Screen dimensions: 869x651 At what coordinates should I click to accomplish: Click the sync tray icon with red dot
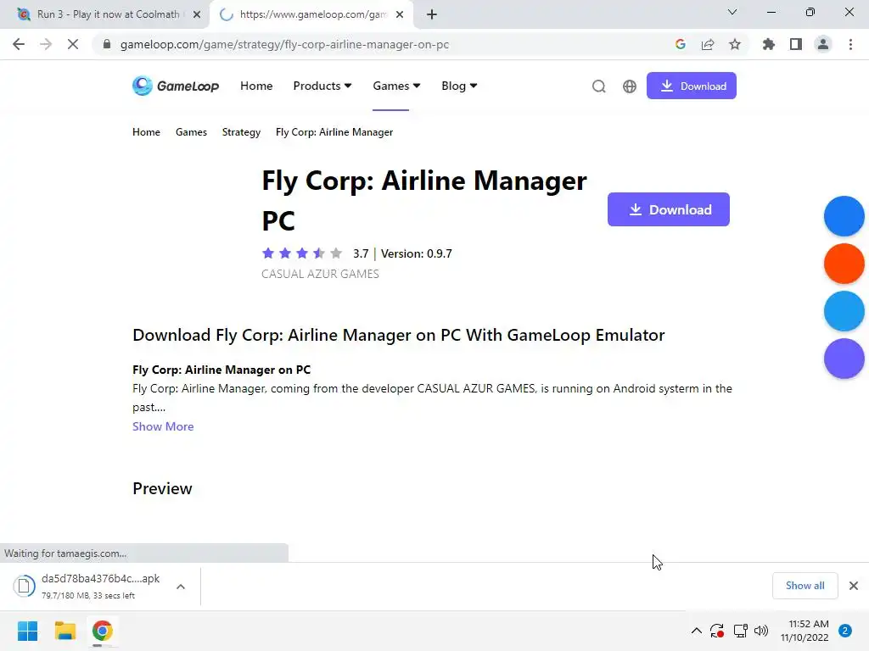(x=717, y=631)
